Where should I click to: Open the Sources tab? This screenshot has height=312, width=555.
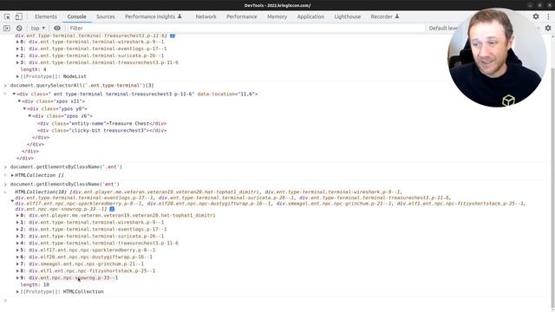(x=106, y=16)
